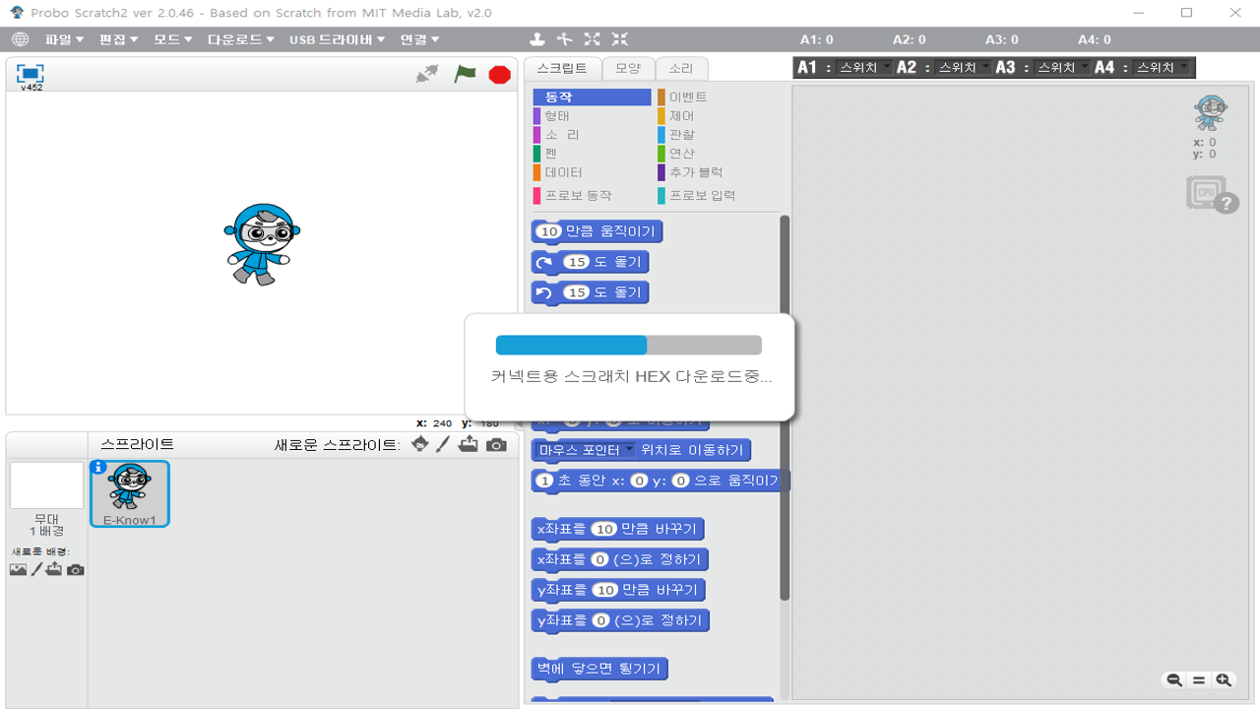The image size is (1260, 709).
Task: Create new sprite from camera icon
Action: click(496, 445)
